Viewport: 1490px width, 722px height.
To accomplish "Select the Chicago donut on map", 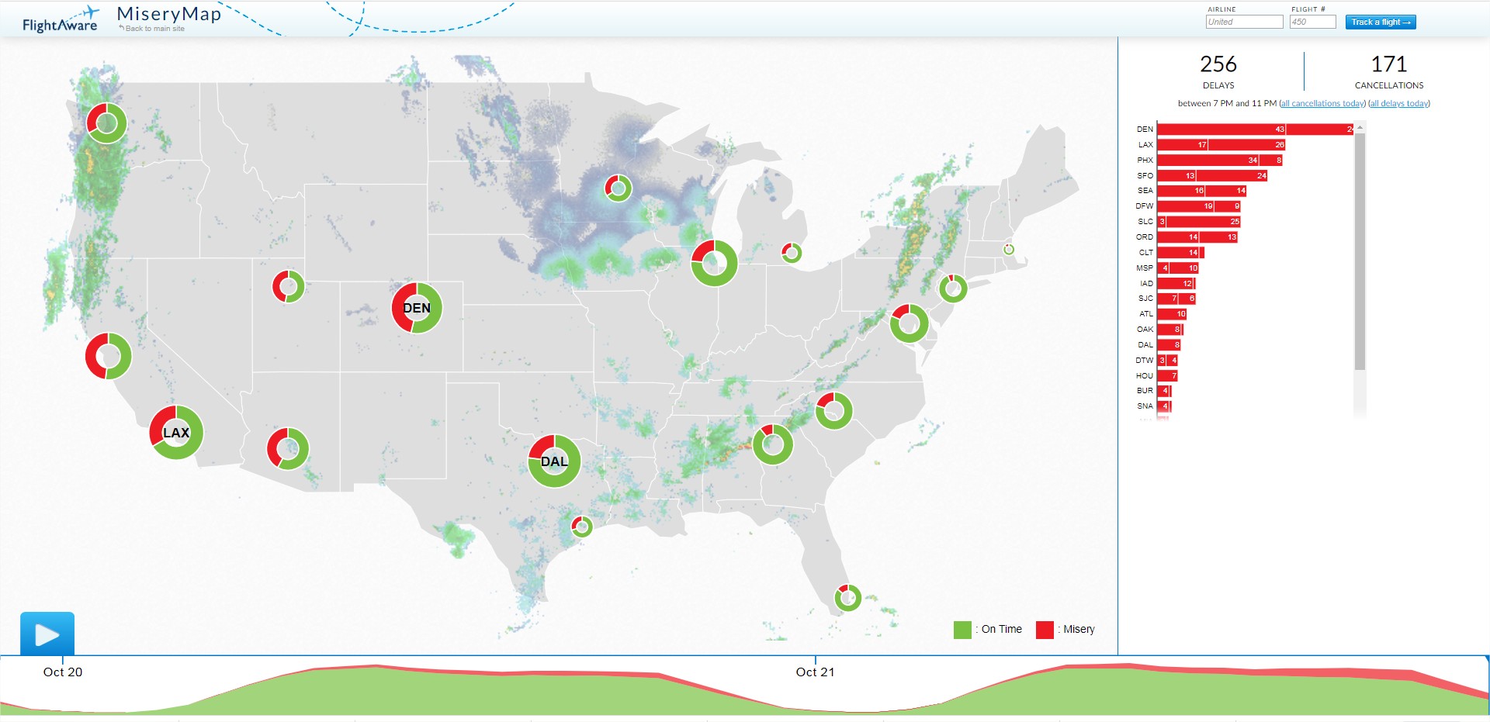I will [x=714, y=263].
